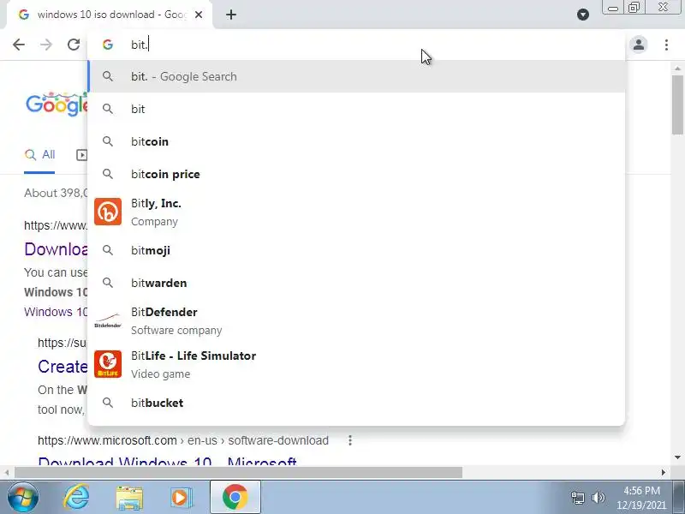Choose the 'bit. - Google Search' suggestion
The height and width of the screenshot is (514, 685).
click(x=356, y=76)
